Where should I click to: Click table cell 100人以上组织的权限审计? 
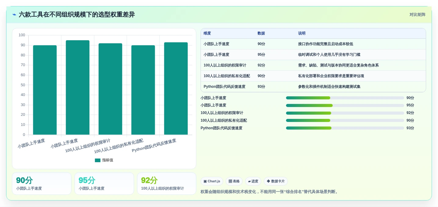tap(225, 65)
